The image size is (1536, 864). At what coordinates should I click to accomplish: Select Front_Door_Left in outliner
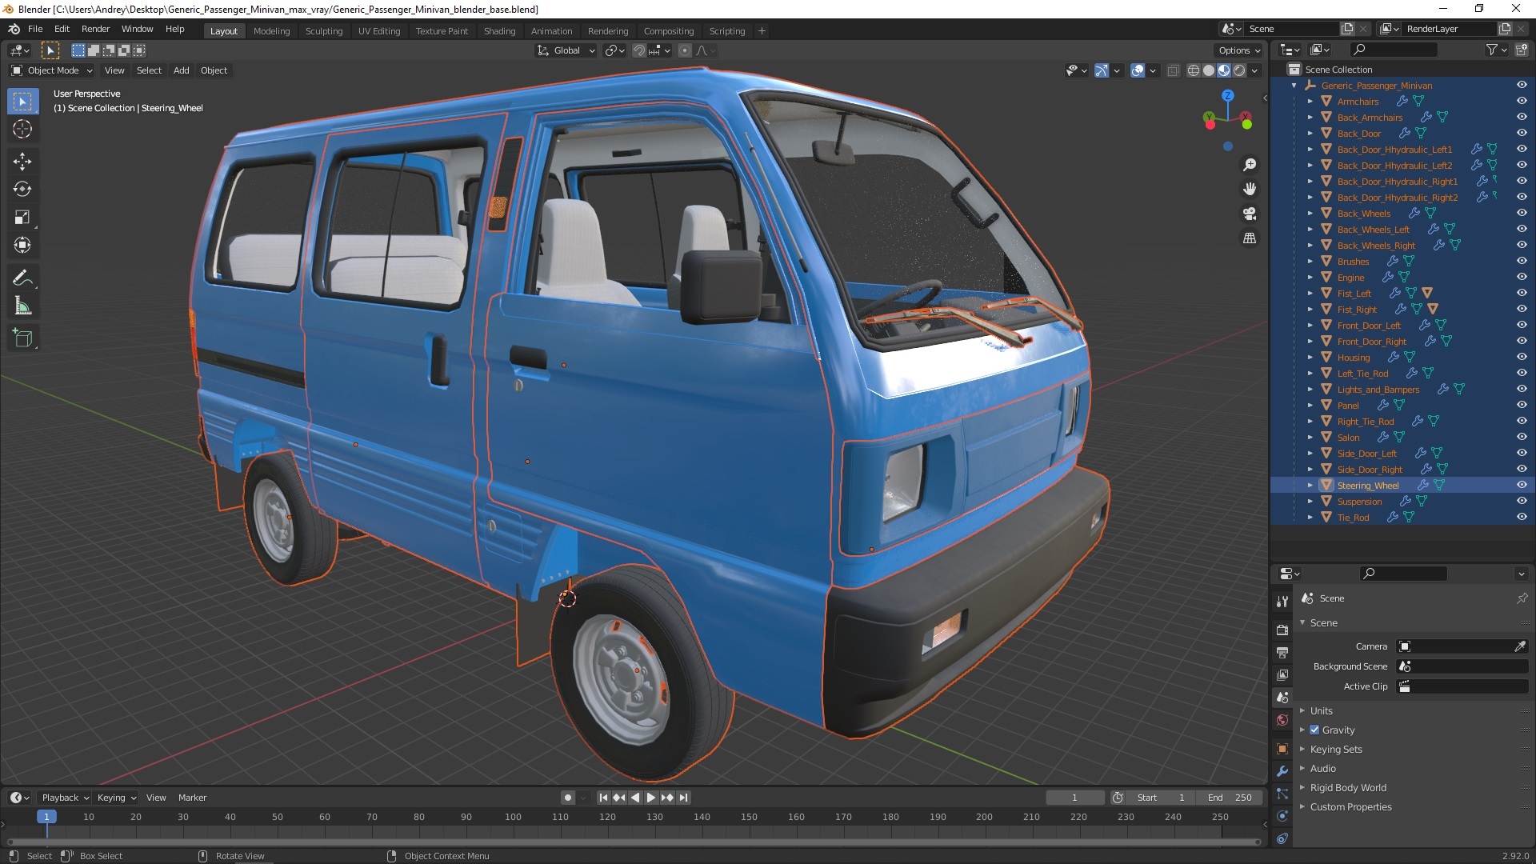point(1369,326)
